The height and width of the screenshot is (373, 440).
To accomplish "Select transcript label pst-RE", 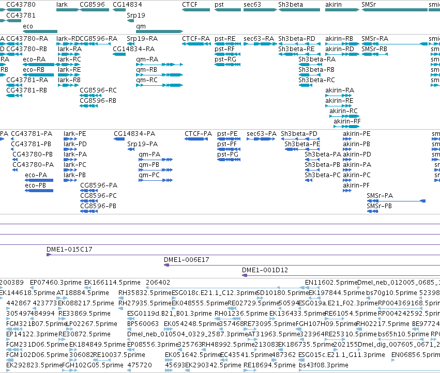I will pyautogui.click(x=225, y=39).
